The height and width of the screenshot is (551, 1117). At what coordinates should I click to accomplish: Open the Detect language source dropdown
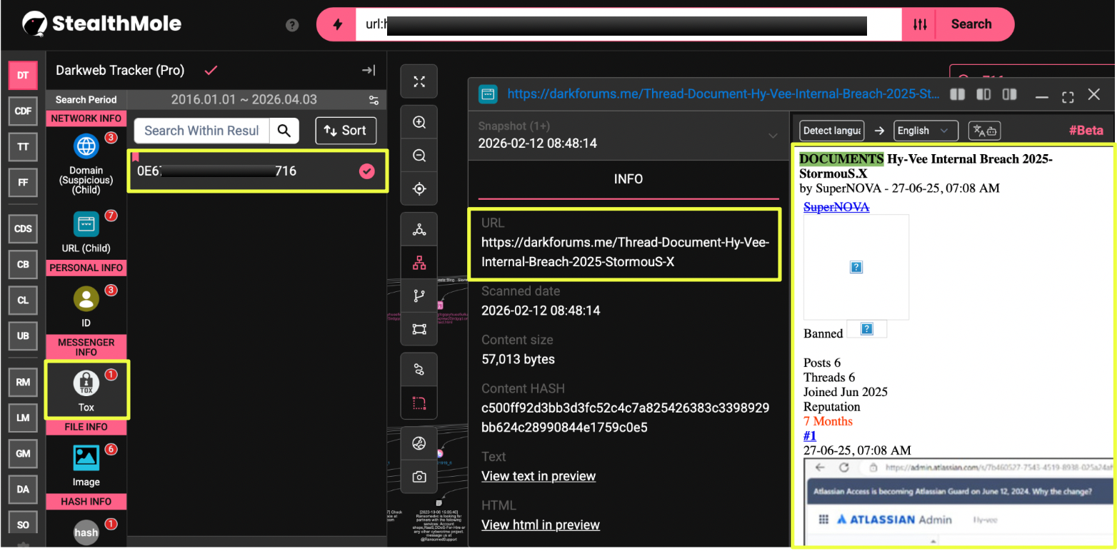[831, 131]
